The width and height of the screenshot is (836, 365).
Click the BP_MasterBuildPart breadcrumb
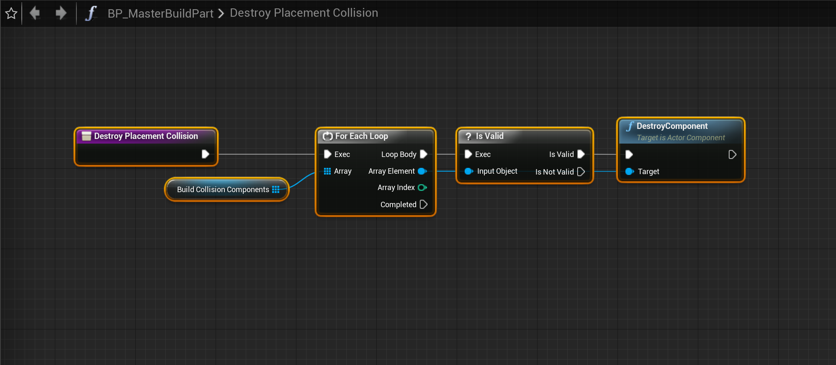[x=160, y=13]
